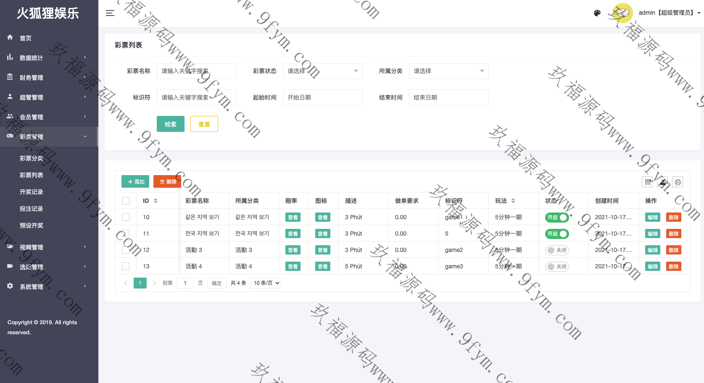This screenshot has width=704, height=383.
Task: Click the hamburger menu collapse icon
Action: coord(110,13)
